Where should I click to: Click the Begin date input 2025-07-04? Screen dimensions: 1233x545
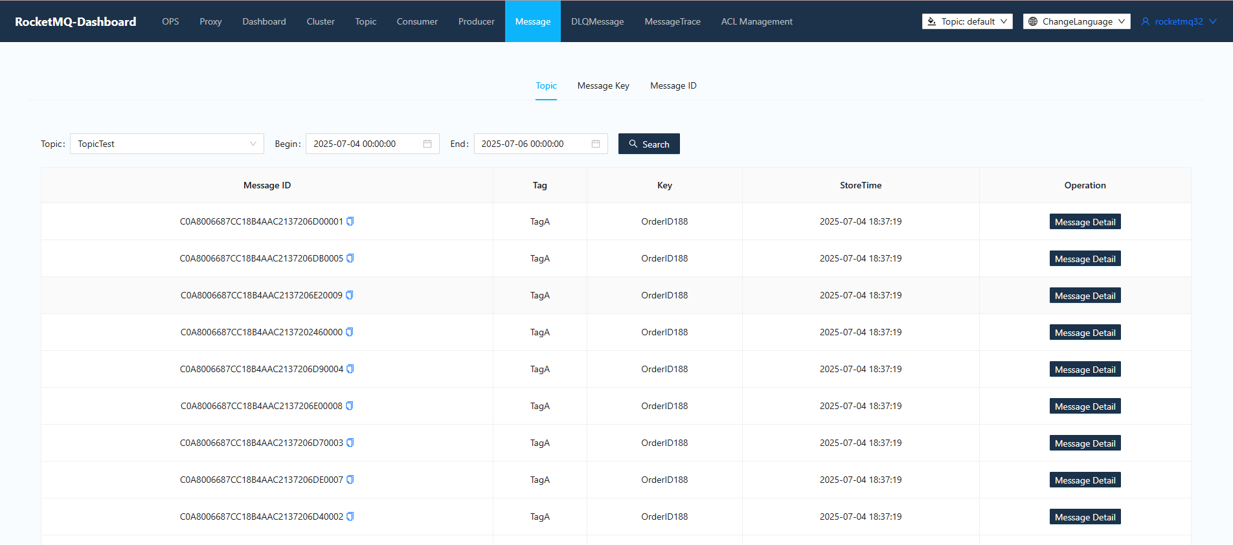372,144
